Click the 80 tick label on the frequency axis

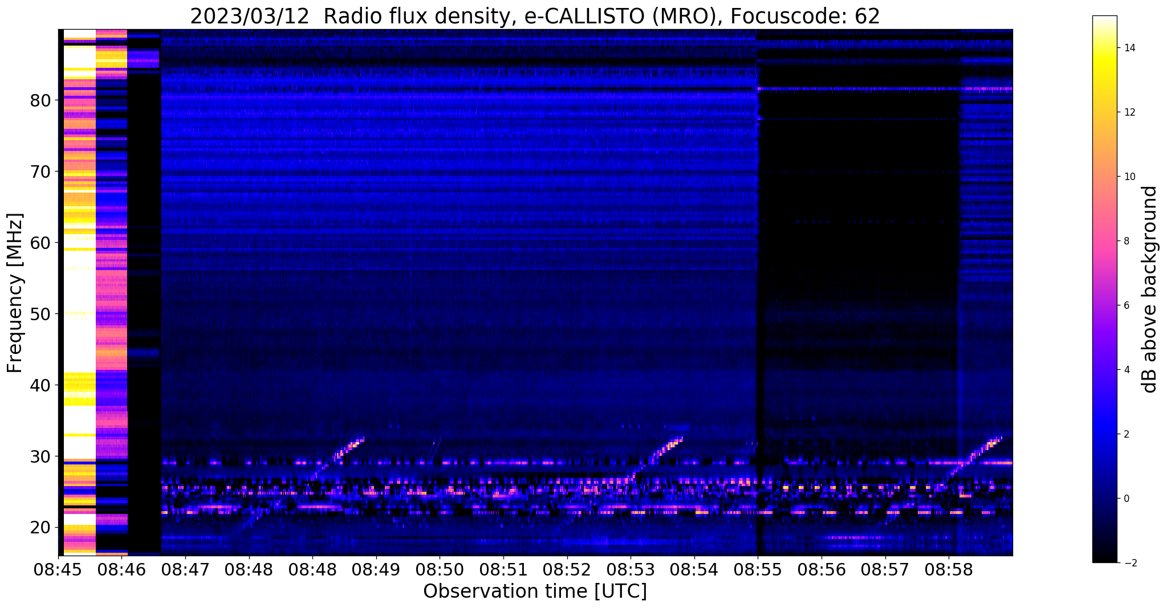[40, 101]
